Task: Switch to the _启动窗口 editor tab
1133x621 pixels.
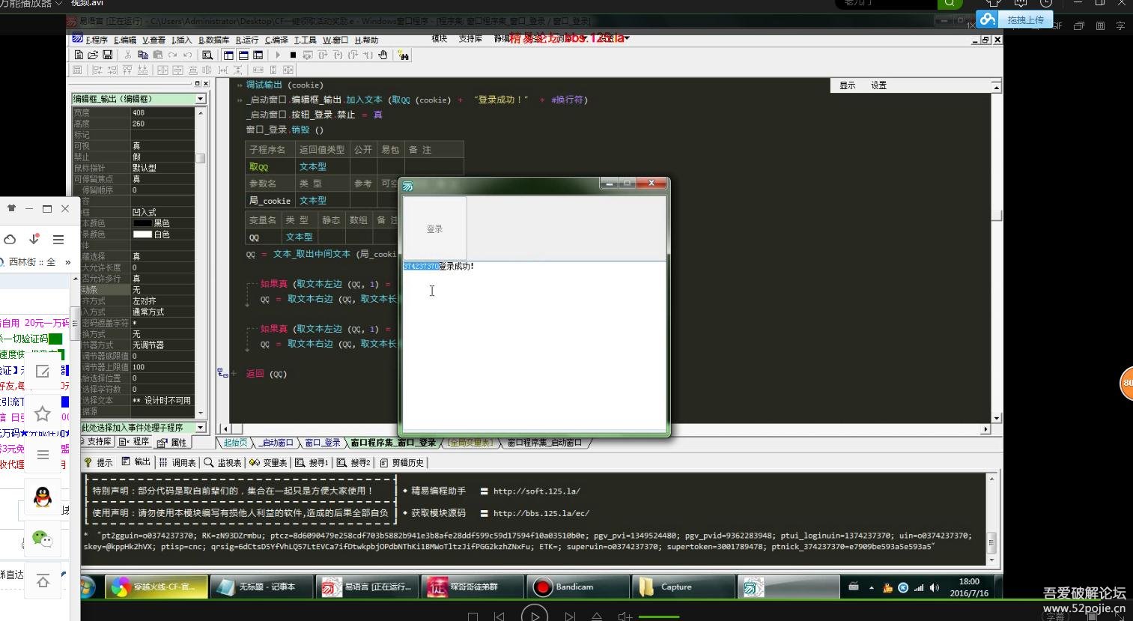Action: pyautogui.click(x=275, y=443)
